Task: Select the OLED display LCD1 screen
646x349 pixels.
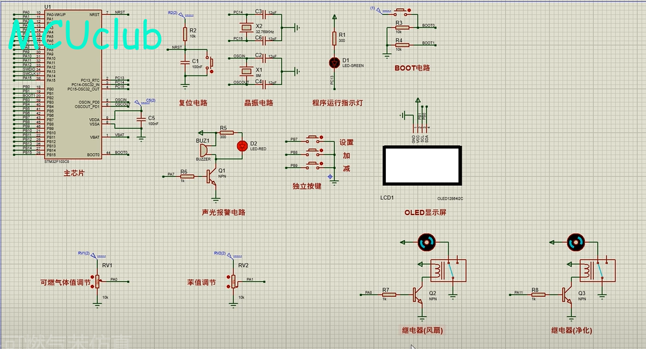Action: pos(422,166)
